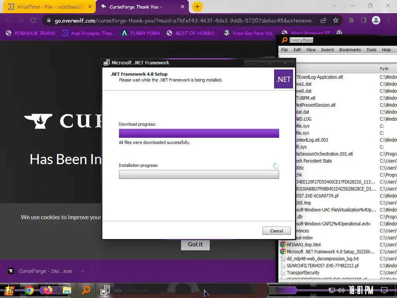
Task: Click the Everything magnifier title icon
Action: click(x=284, y=40)
